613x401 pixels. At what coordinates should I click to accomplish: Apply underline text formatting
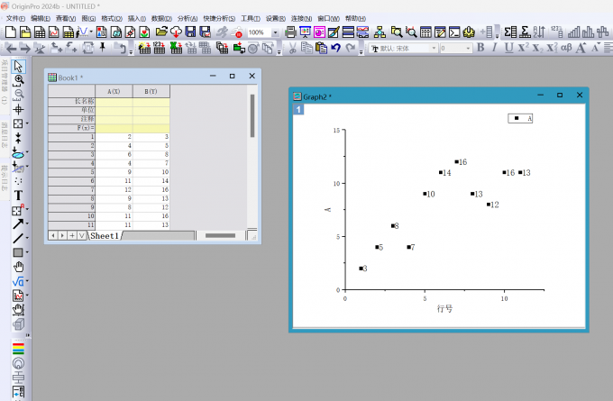click(x=508, y=48)
